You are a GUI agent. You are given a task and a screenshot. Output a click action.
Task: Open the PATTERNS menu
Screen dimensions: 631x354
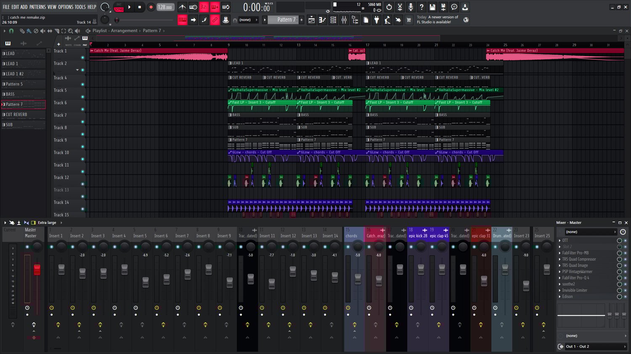coord(37,7)
